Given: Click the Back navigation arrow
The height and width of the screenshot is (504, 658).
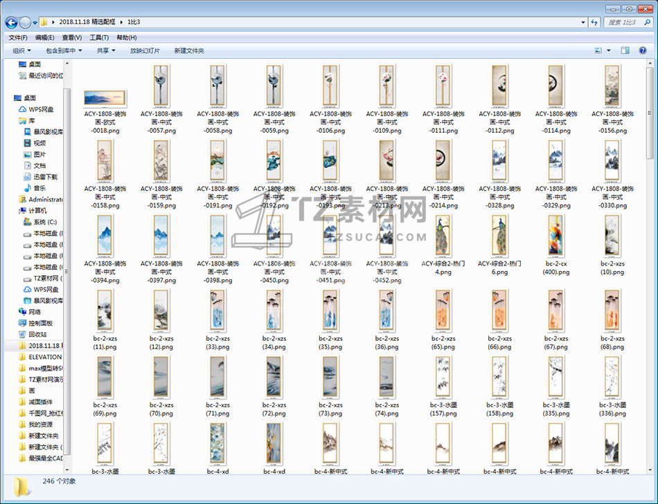Looking at the screenshot, I should [x=11, y=22].
